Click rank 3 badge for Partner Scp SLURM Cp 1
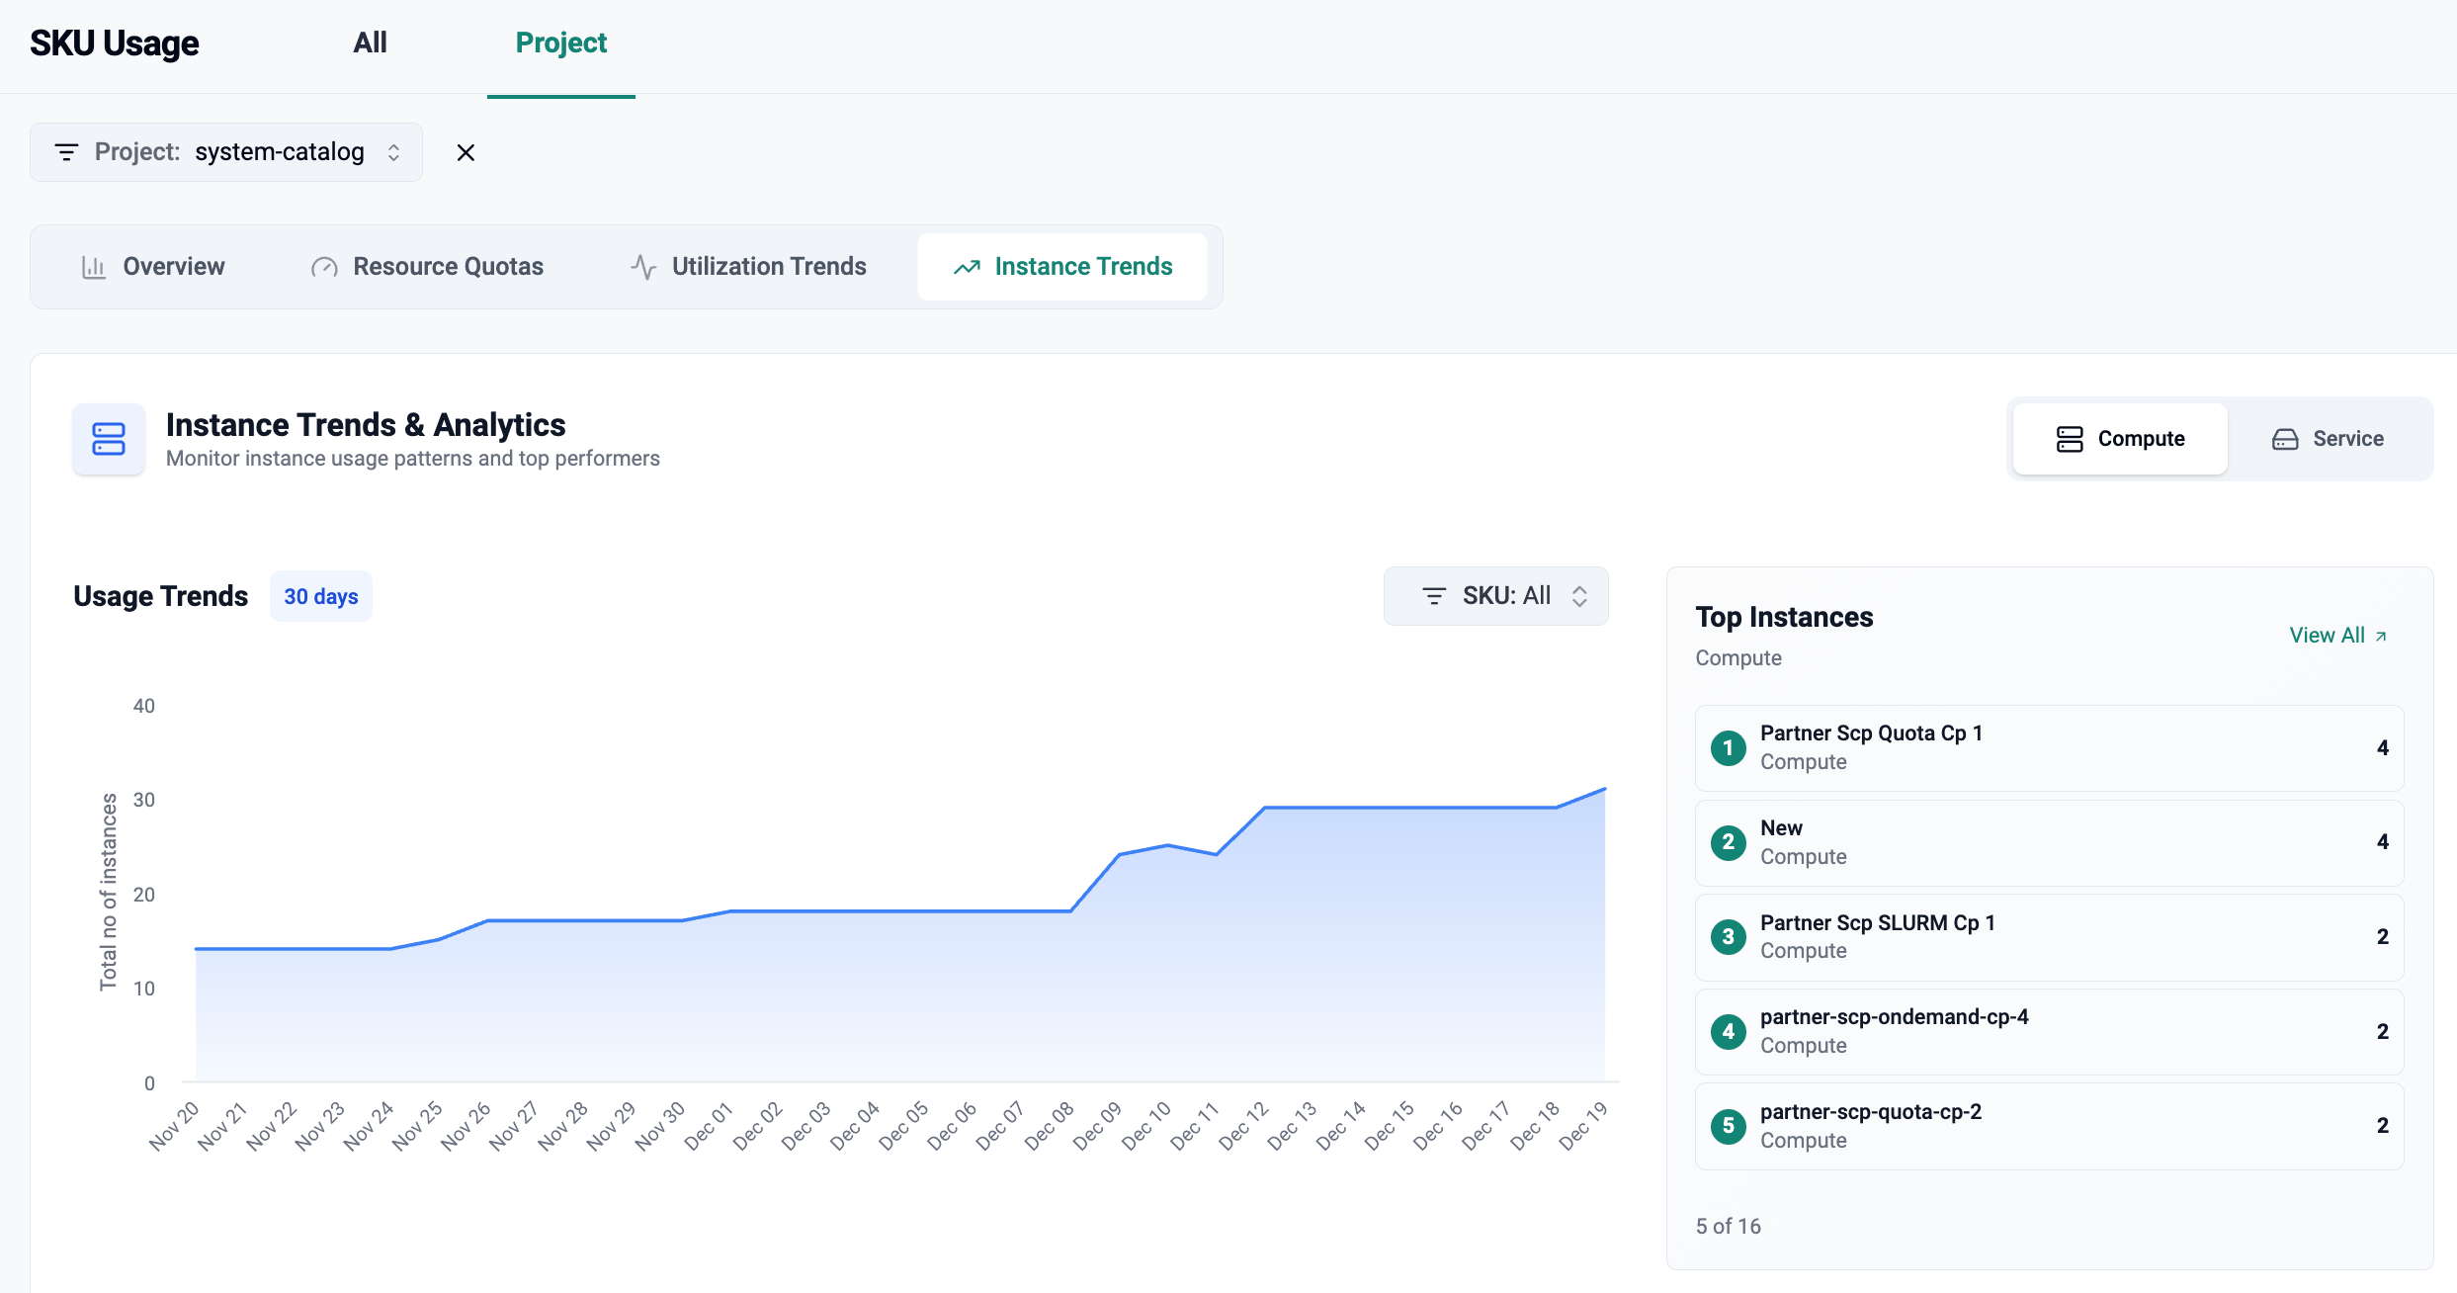2457x1293 pixels. 1728,937
